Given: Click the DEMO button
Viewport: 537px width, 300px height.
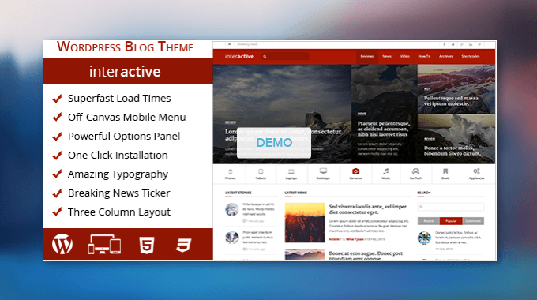Looking at the screenshot, I should [274, 143].
